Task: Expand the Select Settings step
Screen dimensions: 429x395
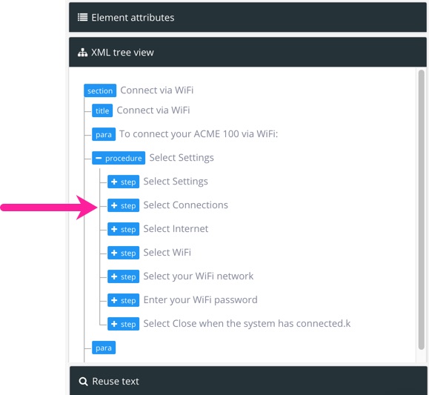Action: (114, 182)
